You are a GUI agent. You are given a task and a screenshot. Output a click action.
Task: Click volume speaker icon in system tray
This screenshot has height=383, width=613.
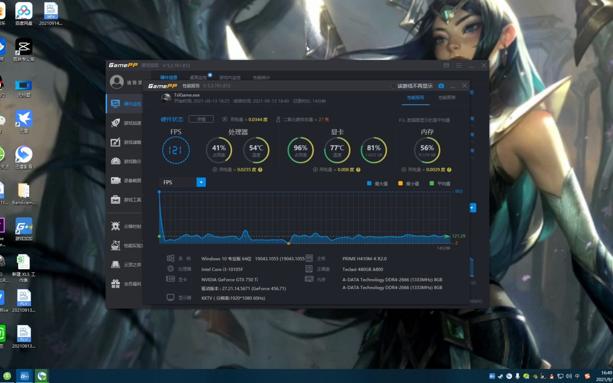(569, 376)
